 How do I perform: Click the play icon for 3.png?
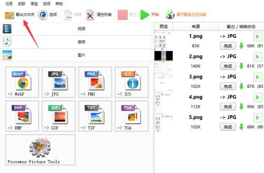point(258,77)
